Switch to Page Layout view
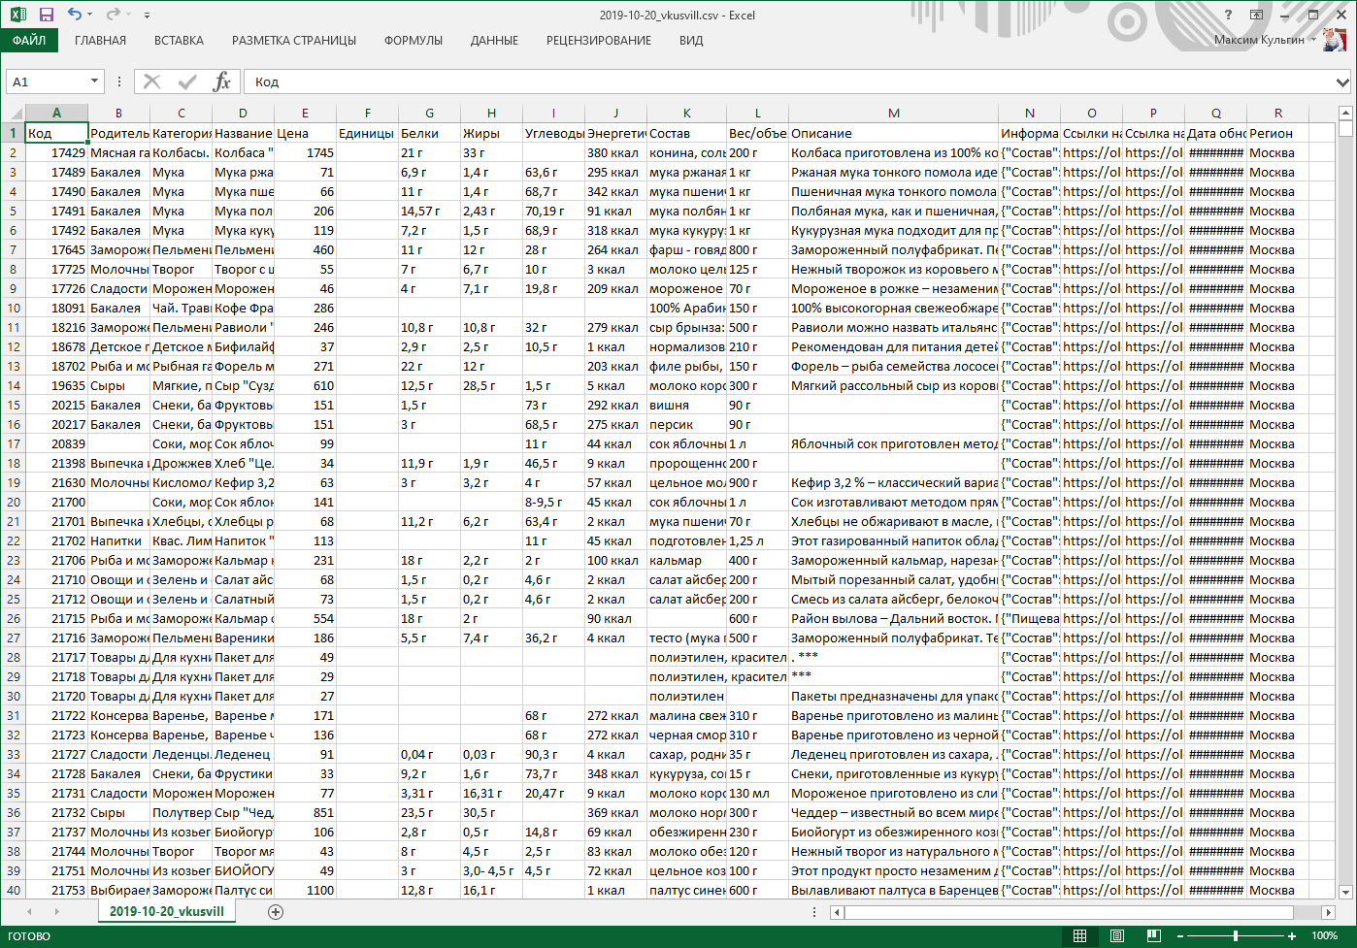This screenshot has height=948, width=1357. [x=1116, y=935]
